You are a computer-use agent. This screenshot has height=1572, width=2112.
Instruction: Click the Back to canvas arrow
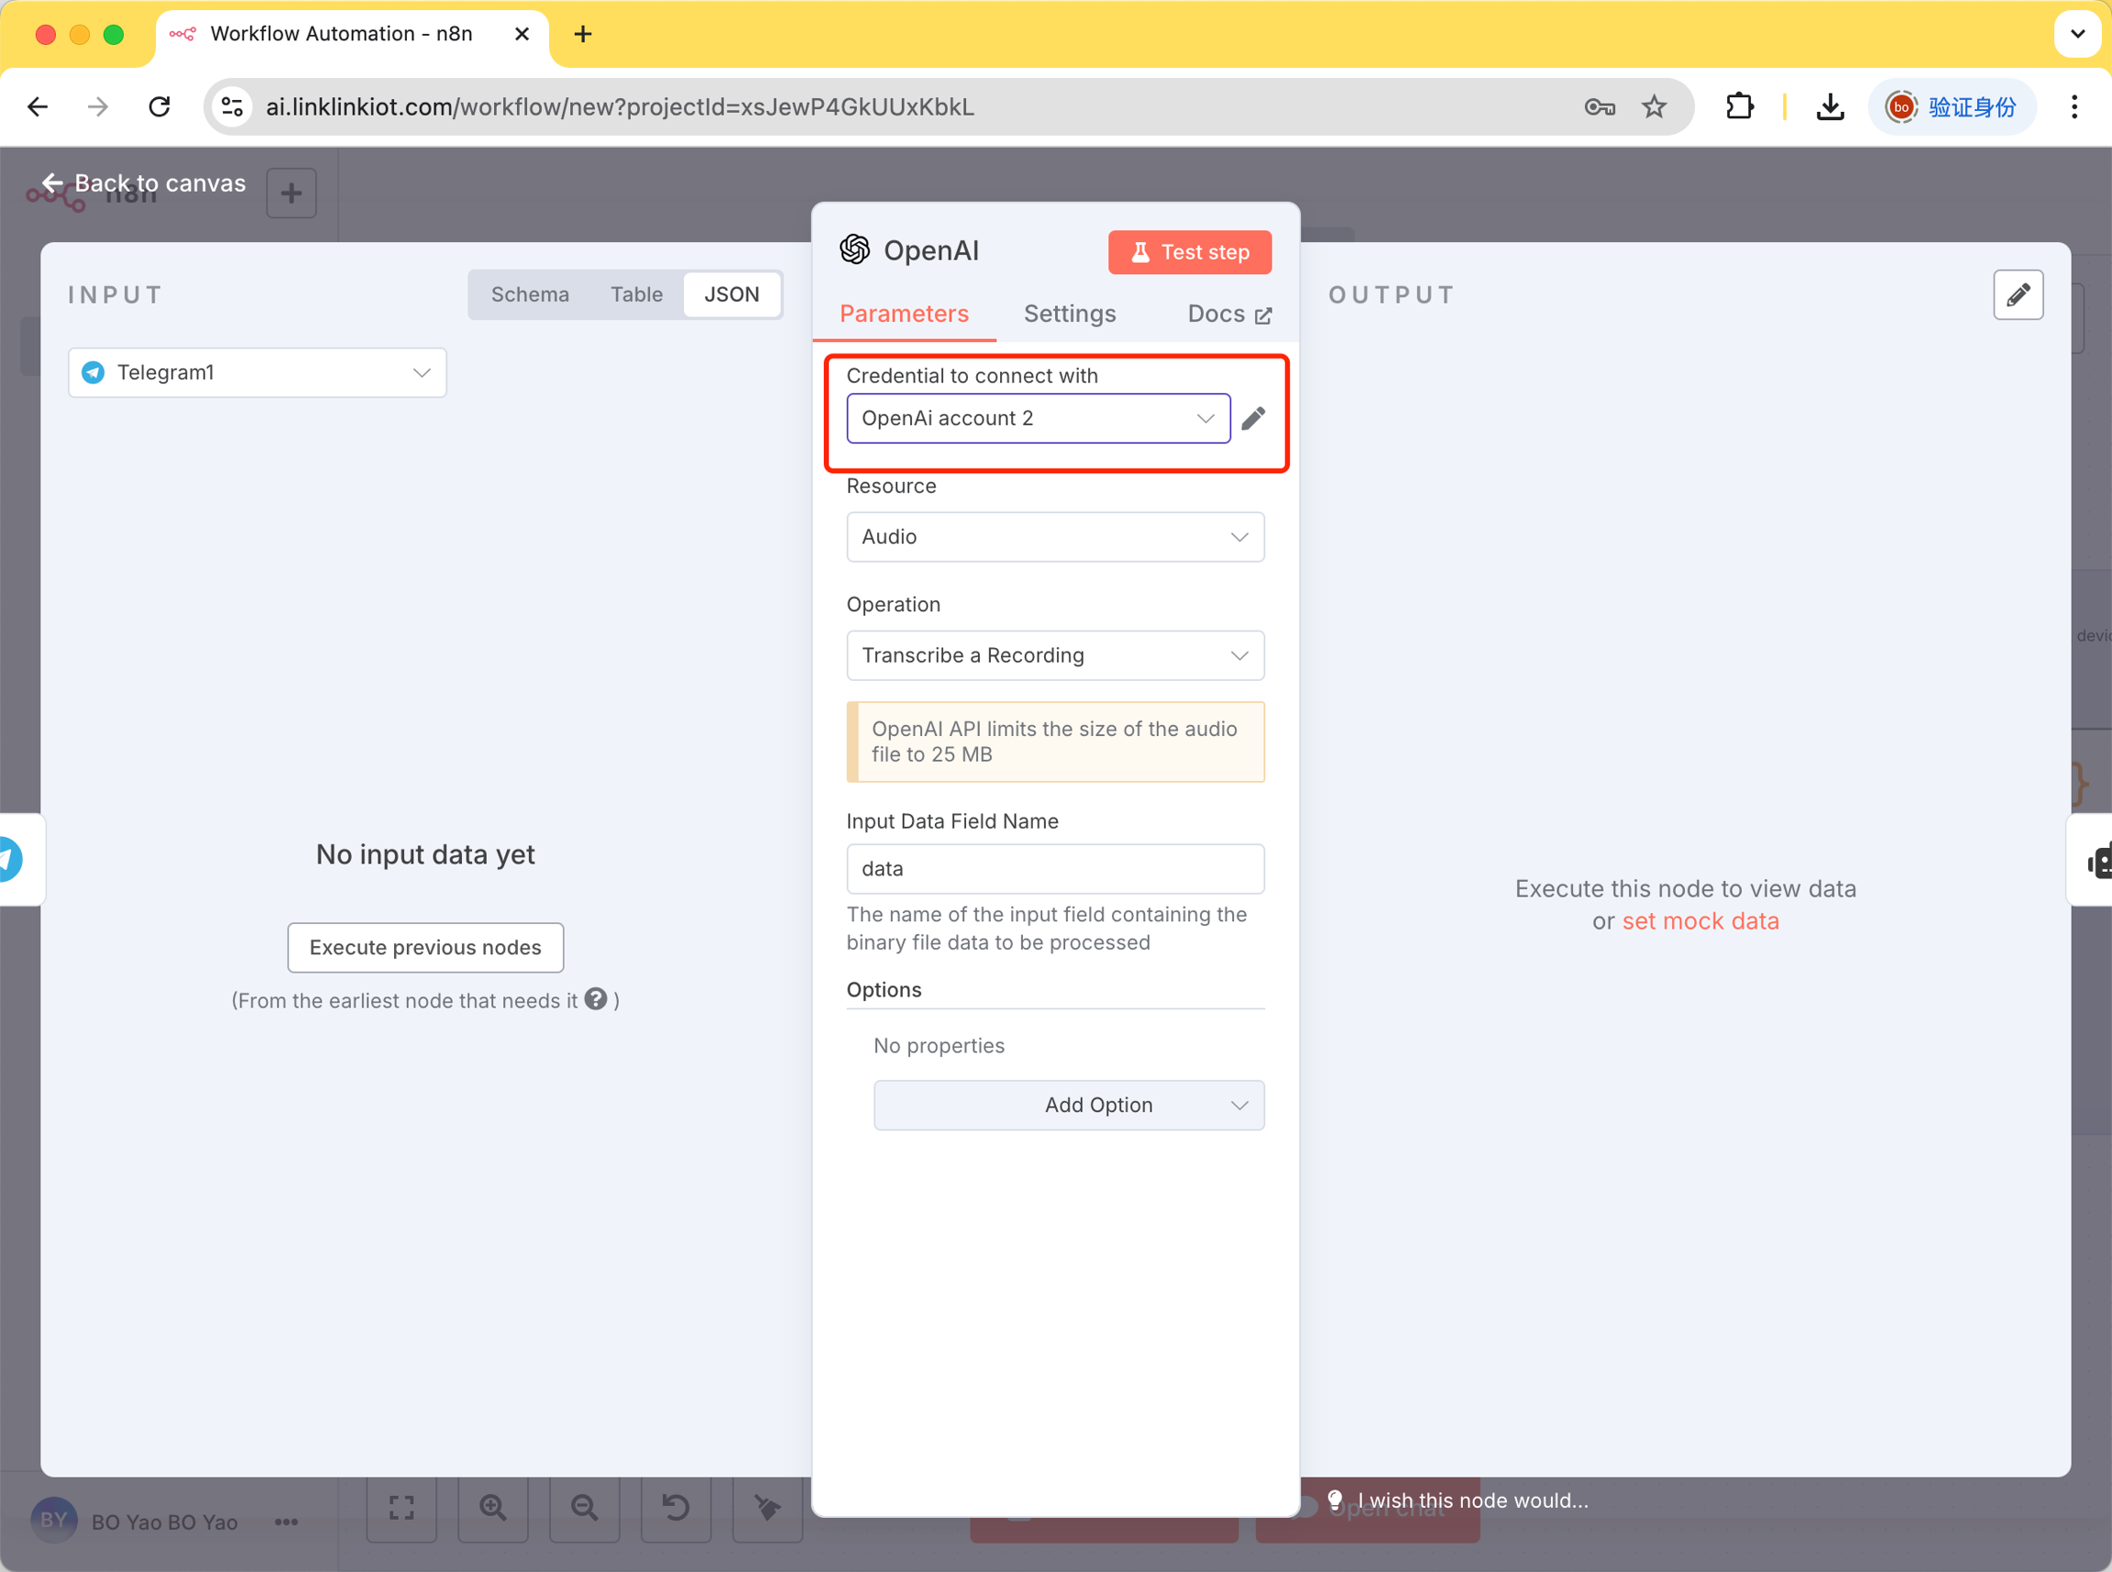[52, 182]
